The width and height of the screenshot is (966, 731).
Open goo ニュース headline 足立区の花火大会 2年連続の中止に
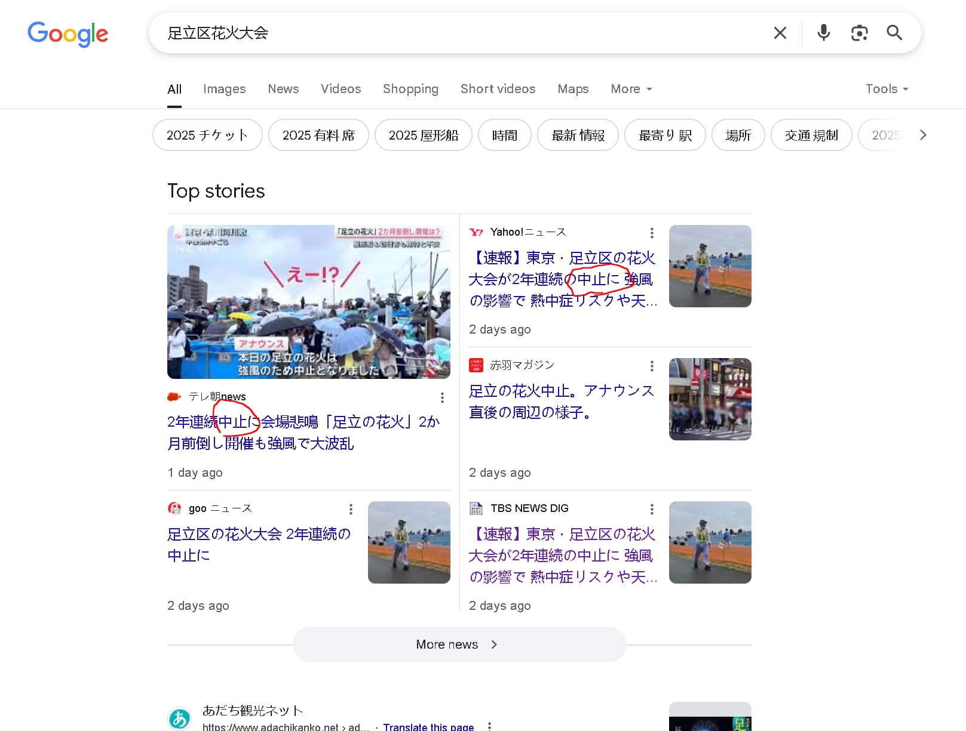[x=259, y=544]
